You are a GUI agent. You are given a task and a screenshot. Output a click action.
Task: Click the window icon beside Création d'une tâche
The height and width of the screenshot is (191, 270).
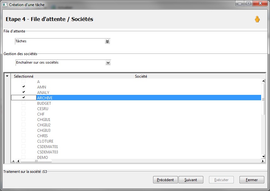[5, 5]
